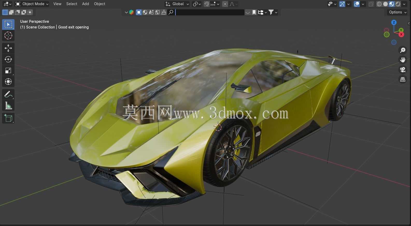The width and height of the screenshot is (411, 226).
Task: Switch to rendered viewport shading
Action: [398, 4]
